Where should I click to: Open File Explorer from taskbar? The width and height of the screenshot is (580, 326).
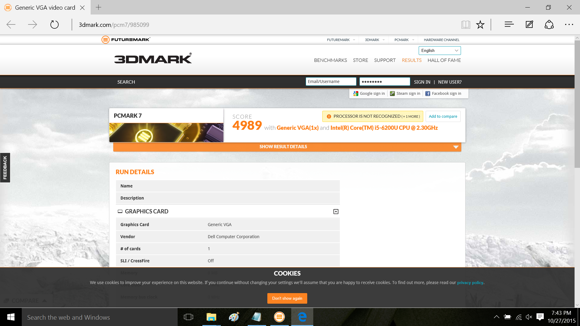[x=211, y=317]
